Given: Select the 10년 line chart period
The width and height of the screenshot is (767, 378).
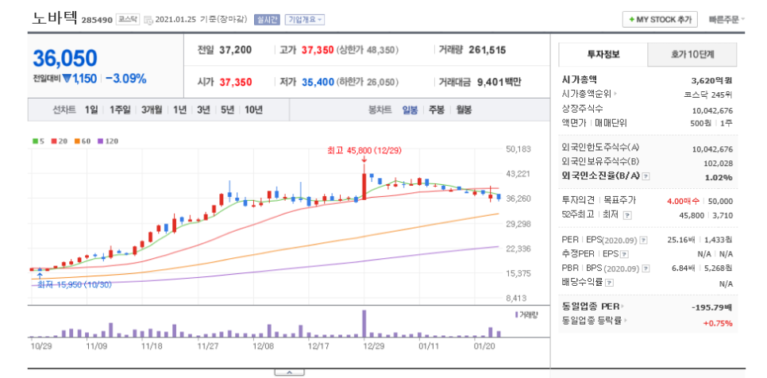Looking at the screenshot, I should point(253,110).
